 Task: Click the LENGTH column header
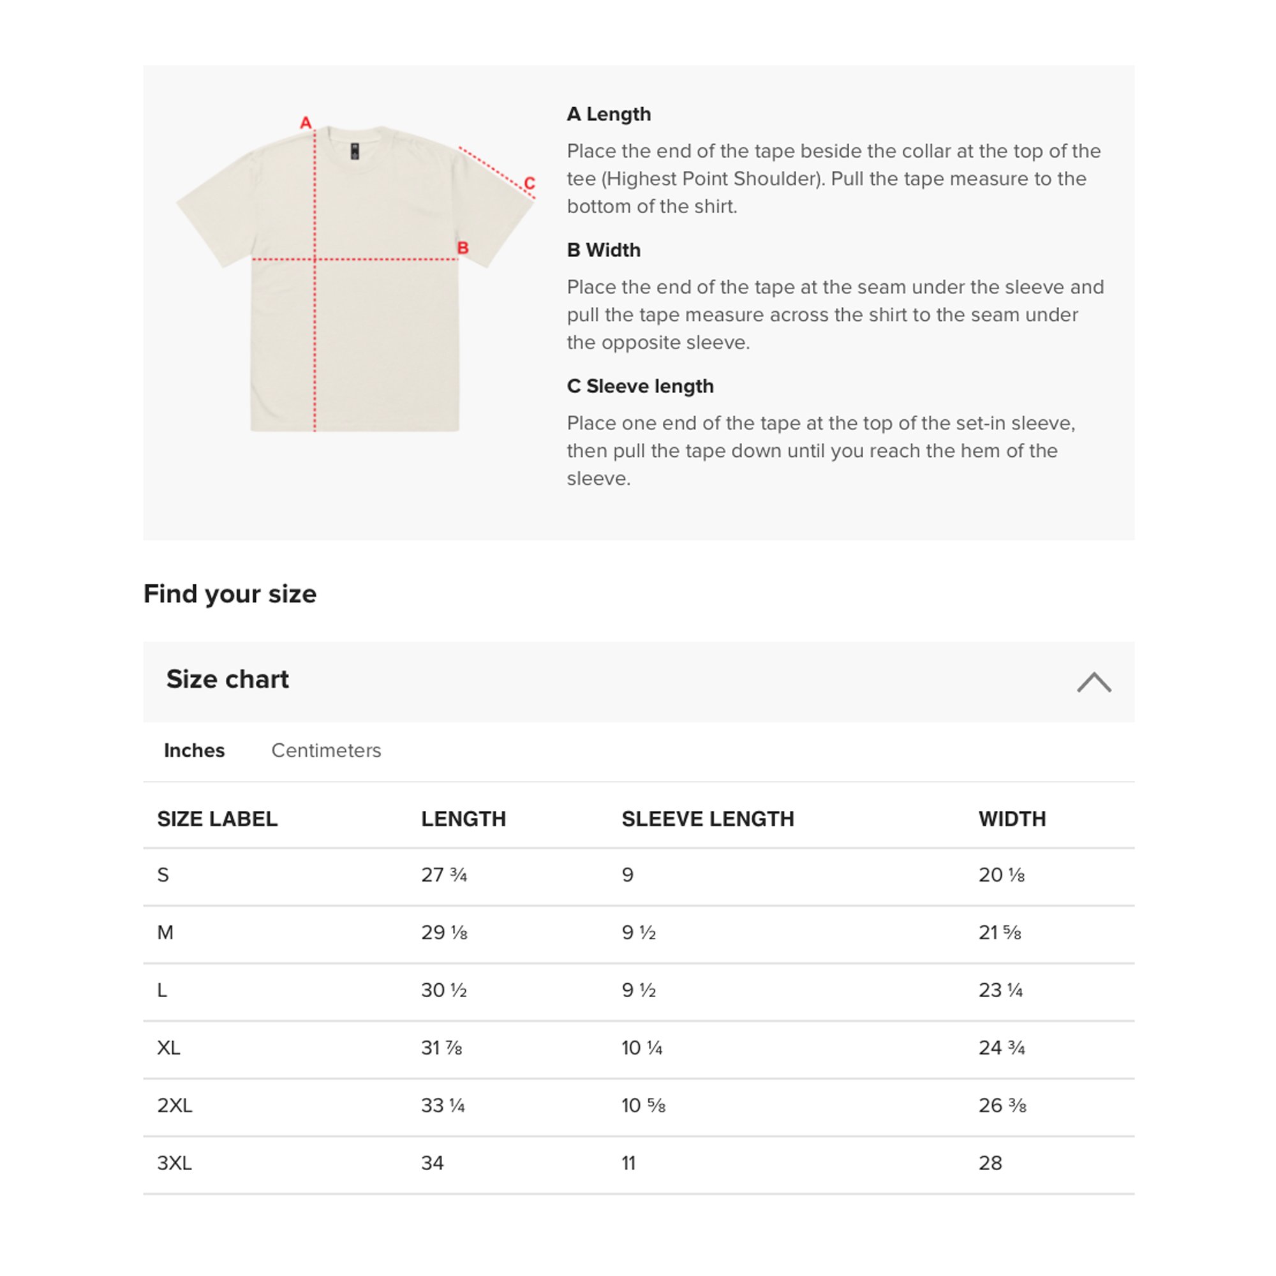[x=463, y=819]
